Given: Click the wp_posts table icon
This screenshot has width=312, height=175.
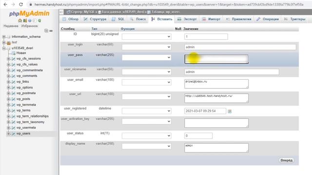Looking at the screenshot, I should tap(13, 99).
